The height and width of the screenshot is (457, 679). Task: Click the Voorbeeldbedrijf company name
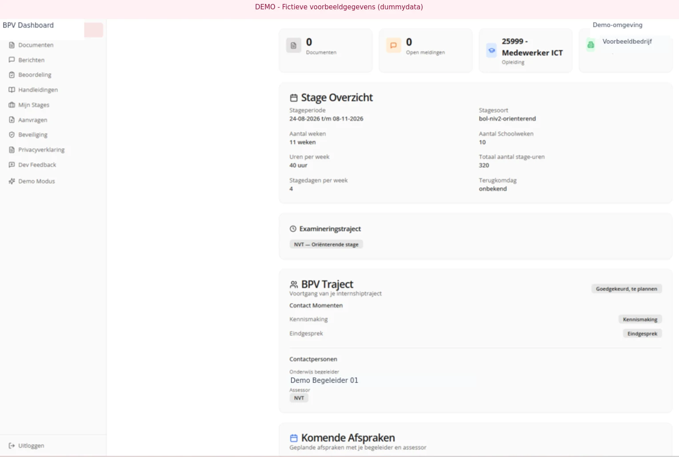[627, 41]
